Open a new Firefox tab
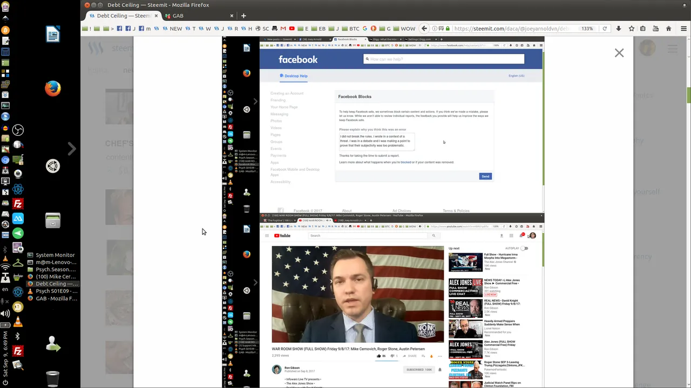 pyautogui.click(x=243, y=16)
